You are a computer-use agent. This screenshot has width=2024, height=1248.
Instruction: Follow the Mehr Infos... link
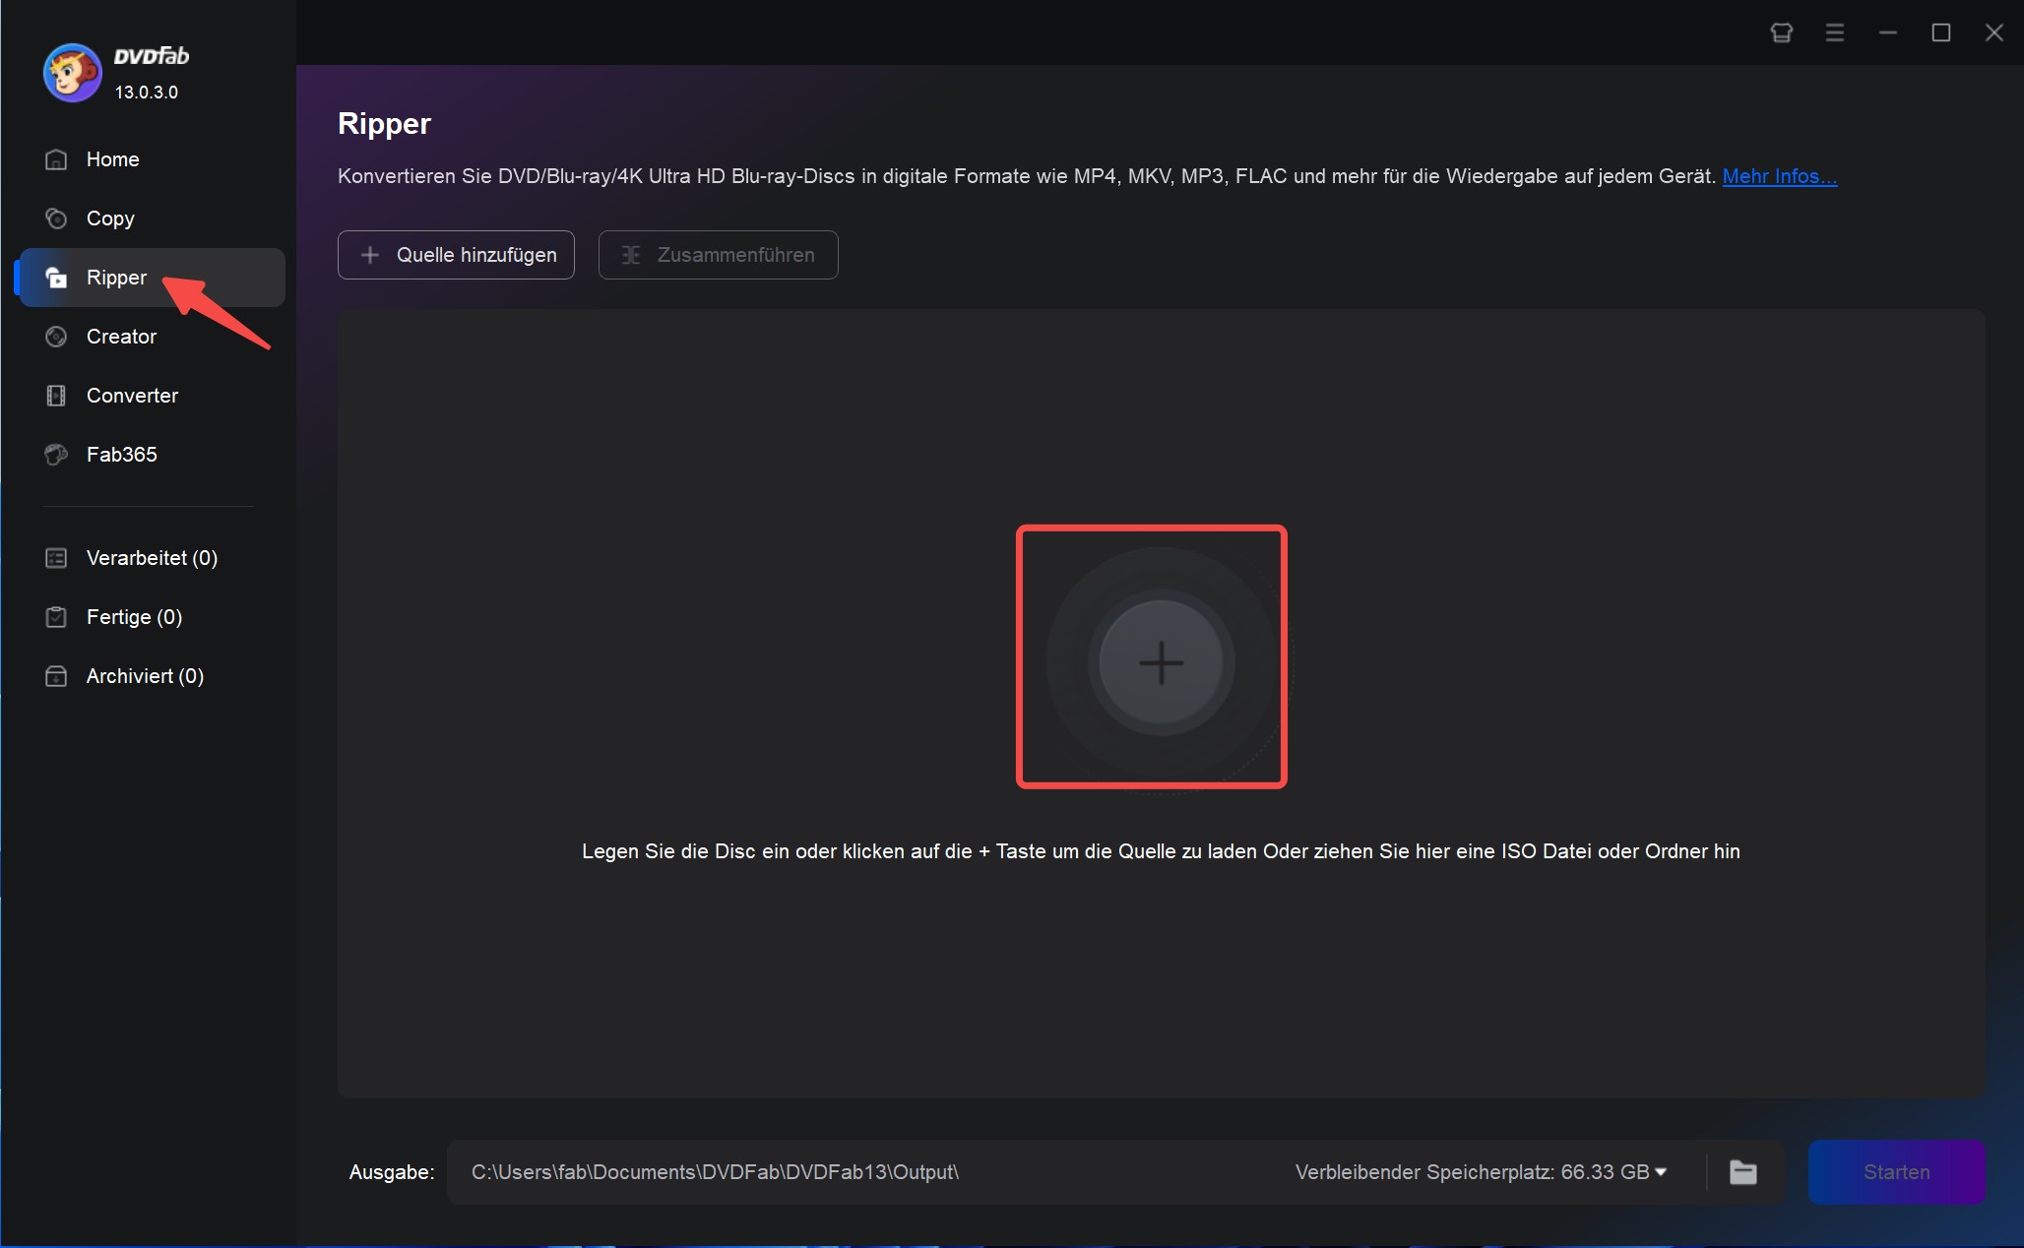tap(1779, 176)
